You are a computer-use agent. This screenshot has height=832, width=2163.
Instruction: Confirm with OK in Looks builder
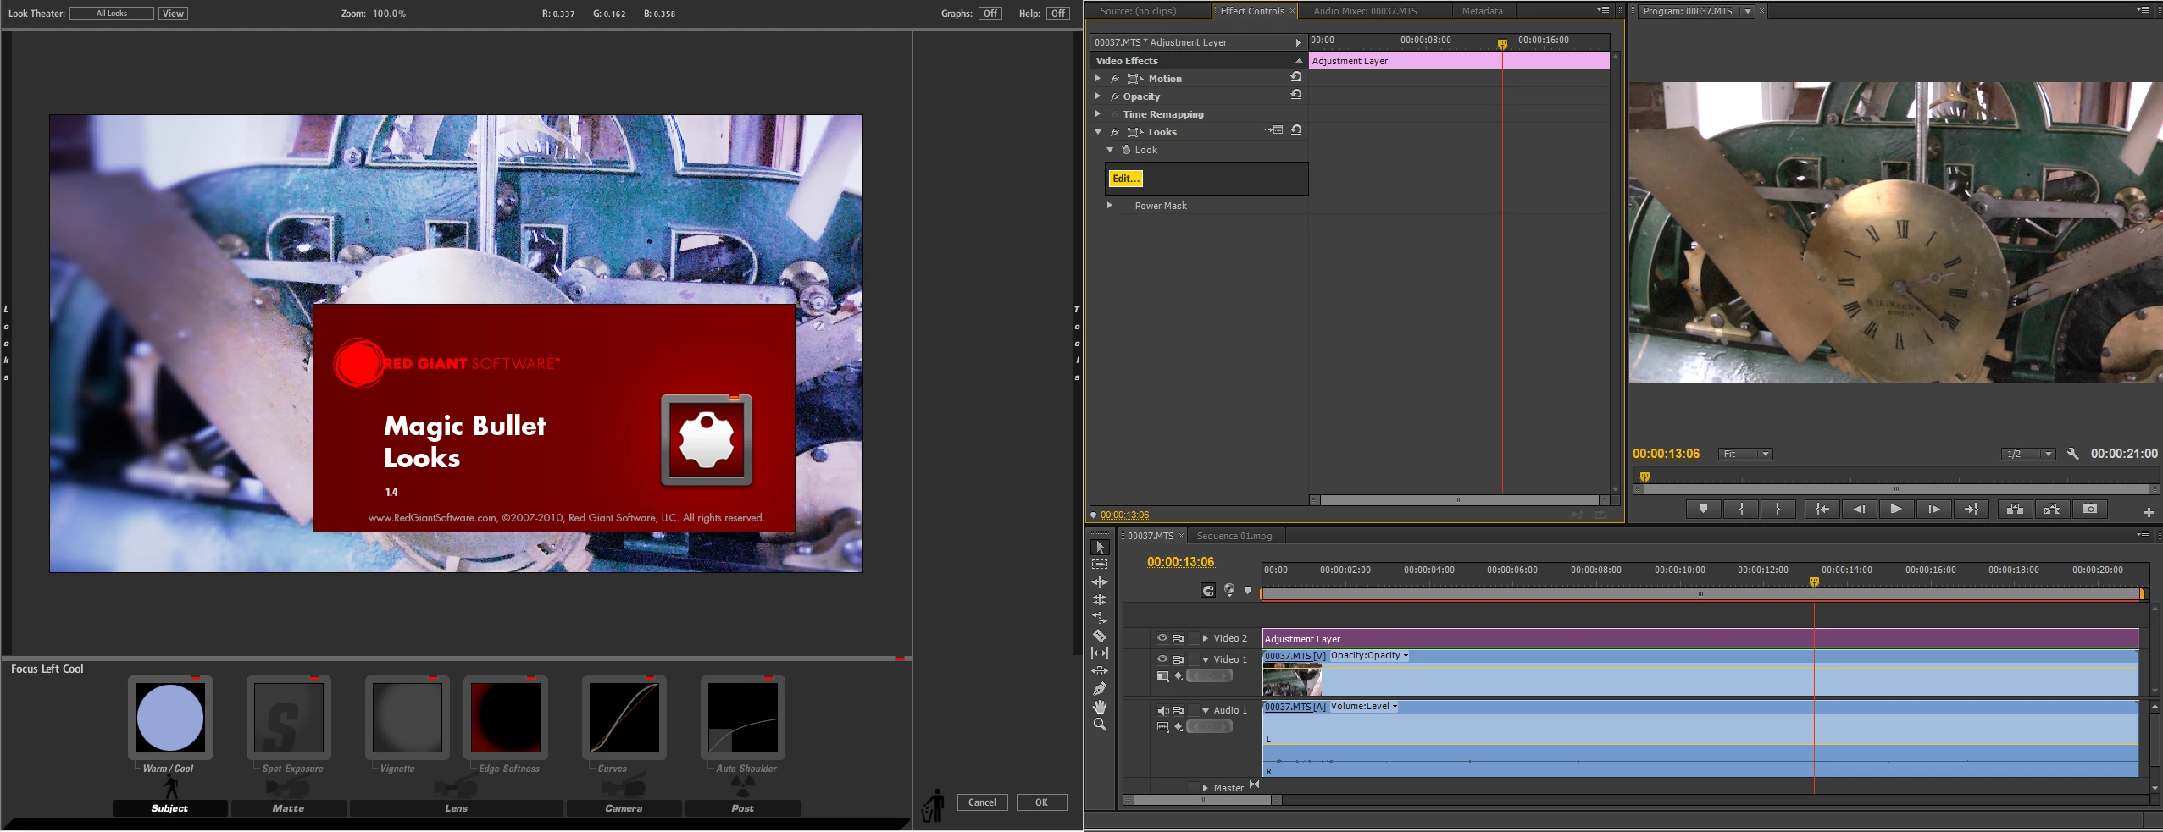coord(1041,802)
